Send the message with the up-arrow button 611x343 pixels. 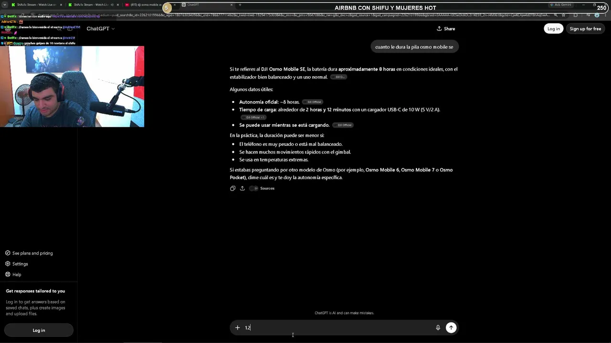pyautogui.click(x=451, y=328)
